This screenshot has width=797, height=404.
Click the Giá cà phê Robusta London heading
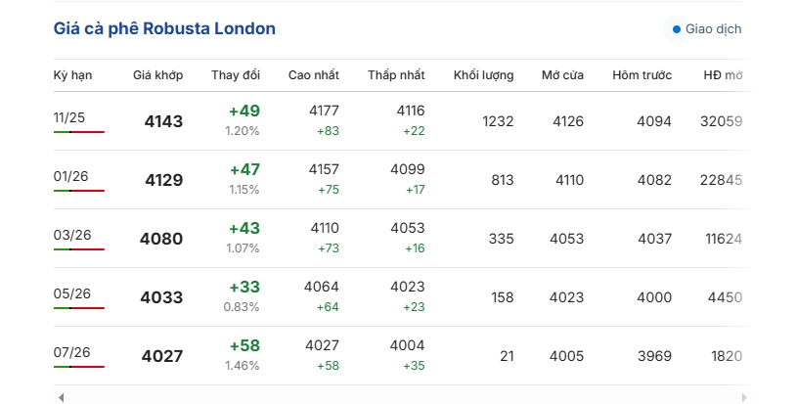coord(164,28)
